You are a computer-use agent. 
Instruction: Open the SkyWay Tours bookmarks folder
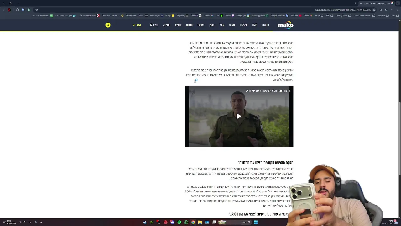point(343,15)
